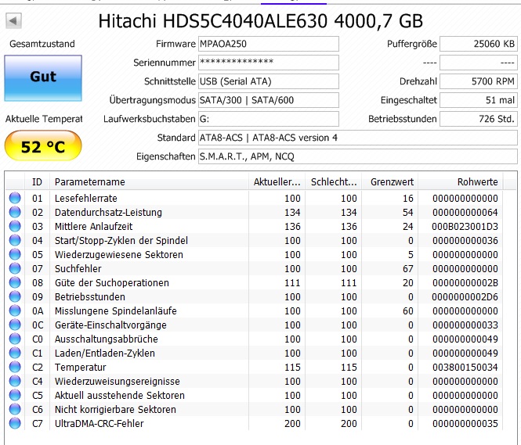Select the Ausschaltungsabbrüche parameter name
Viewport: 521px width, 445px height.
pyautogui.click(x=107, y=339)
